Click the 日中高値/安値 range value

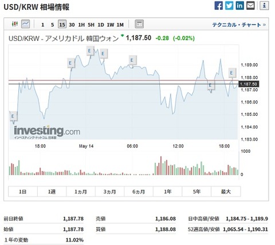coord(247,219)
